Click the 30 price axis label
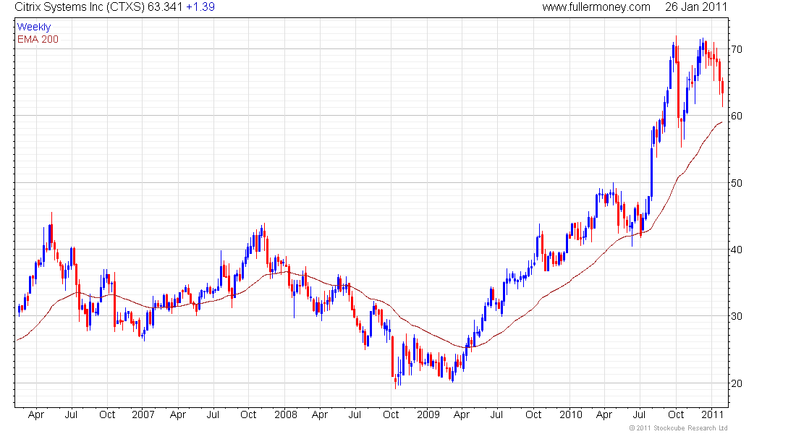Image resolution: width=796 pixels, height=434 pixels. [737, 316]
